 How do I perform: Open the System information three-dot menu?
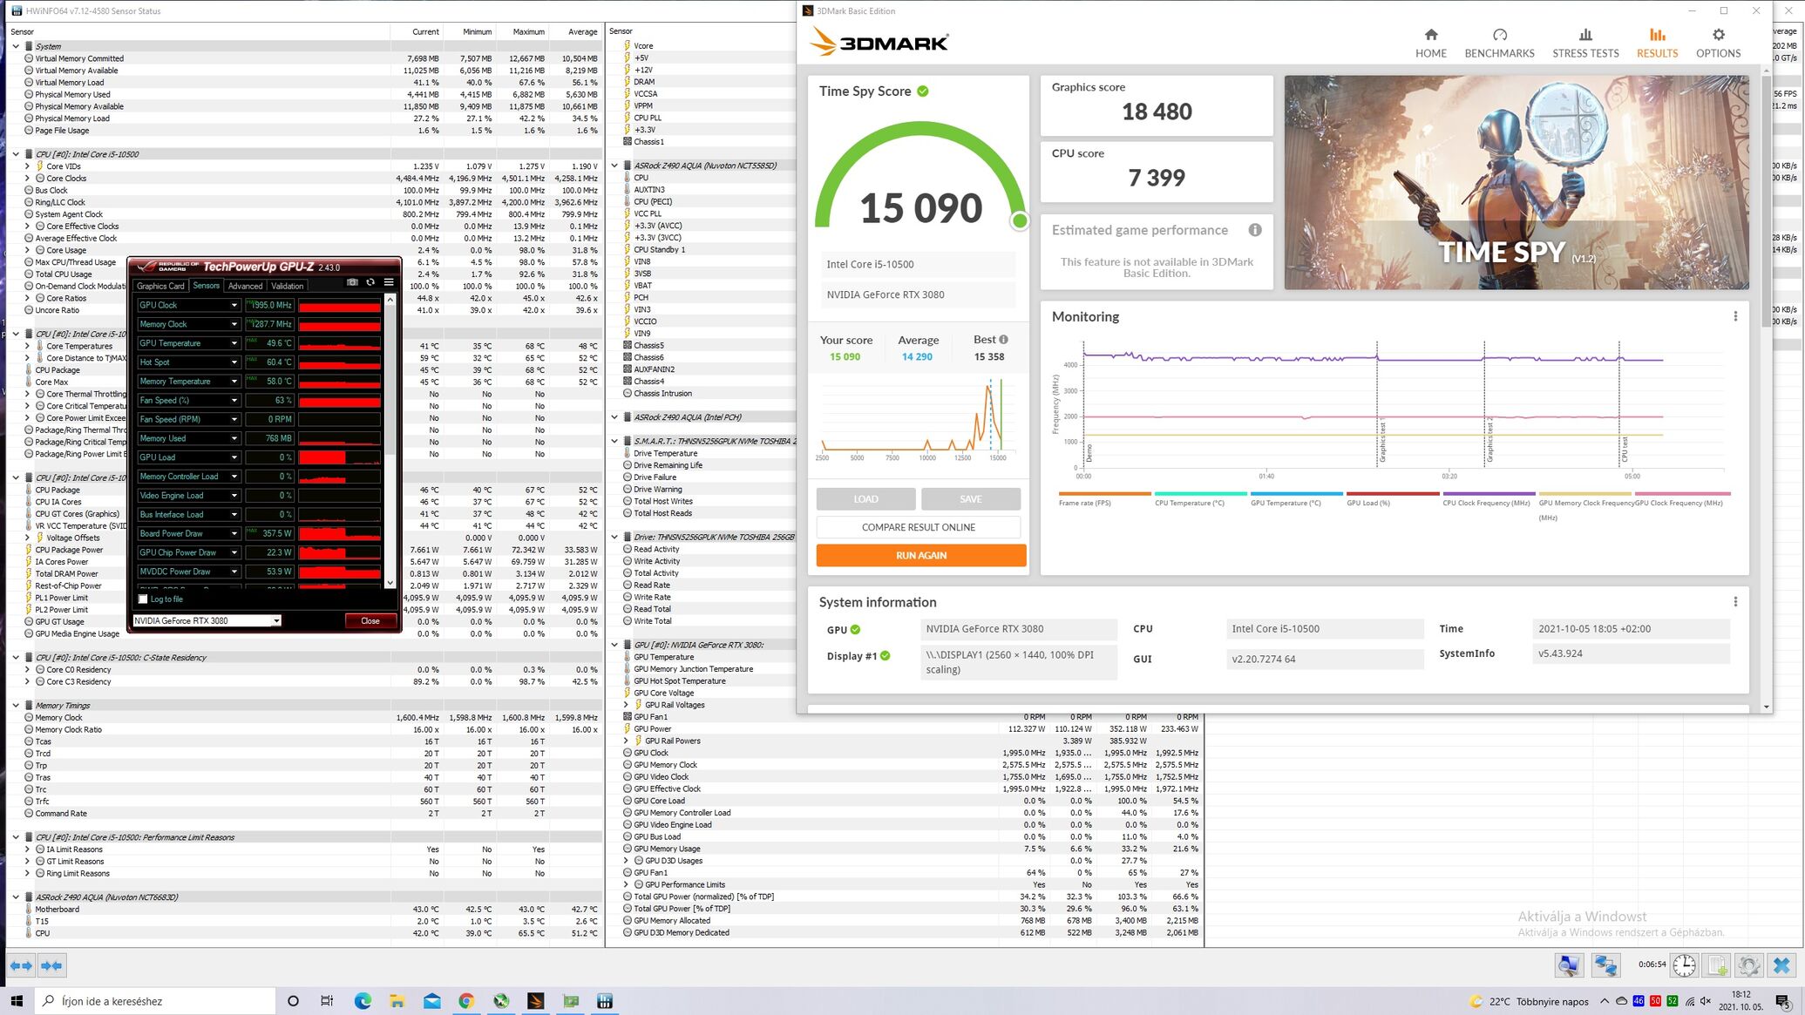1735,602
